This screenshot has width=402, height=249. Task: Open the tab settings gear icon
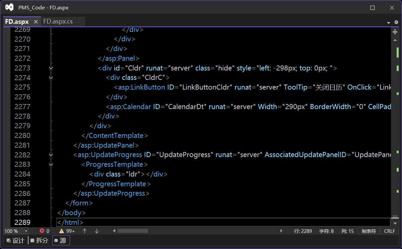coord(396,22)
